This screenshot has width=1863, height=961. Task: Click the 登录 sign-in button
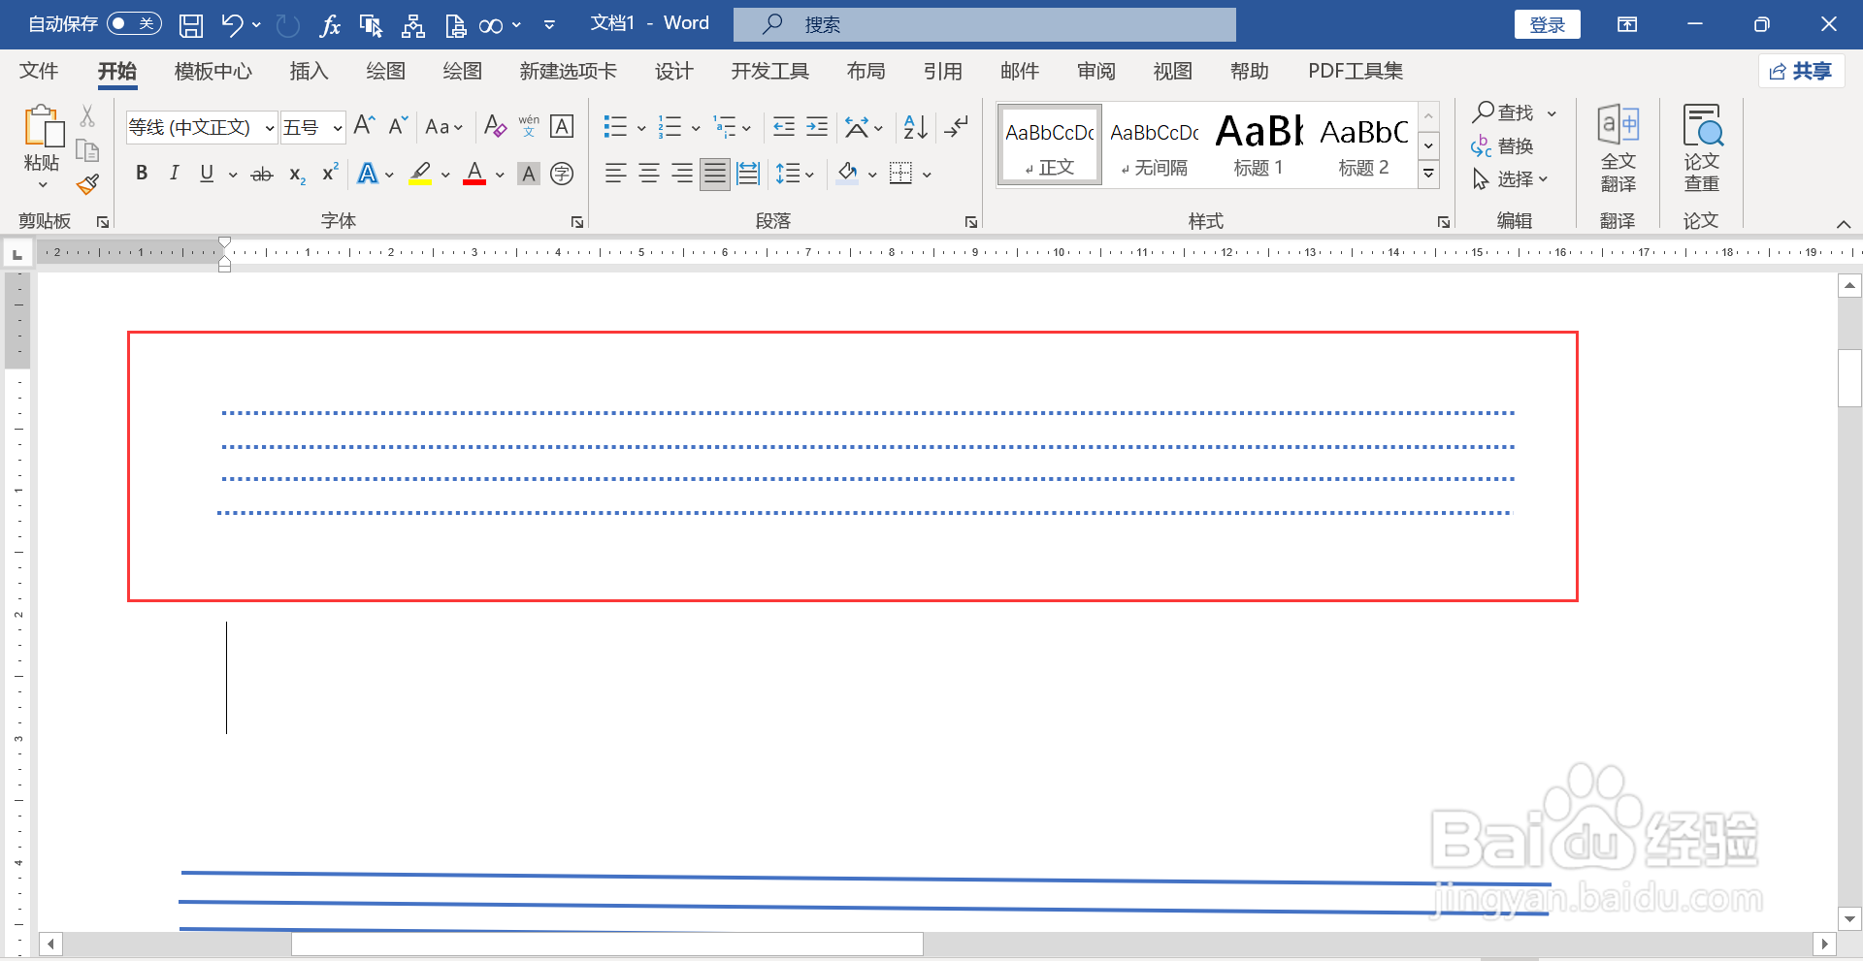click(1548, 24)
